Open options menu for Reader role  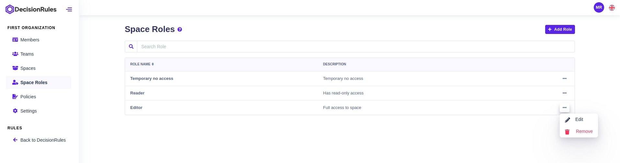coord(564,93)
